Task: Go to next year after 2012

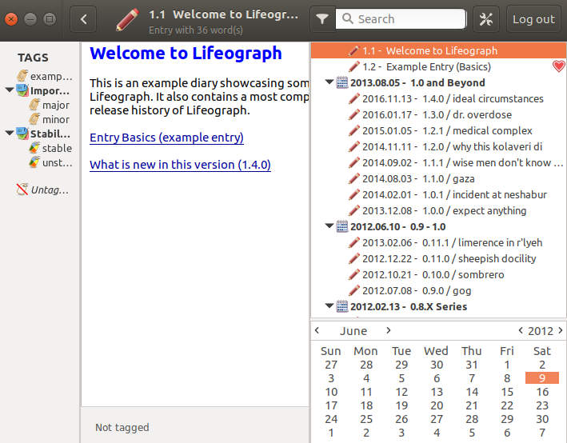Action: (560, 330)
